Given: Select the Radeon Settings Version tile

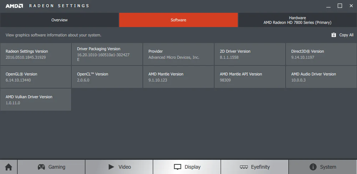Looking at the screenshot, I should click(x=35, y=54).
